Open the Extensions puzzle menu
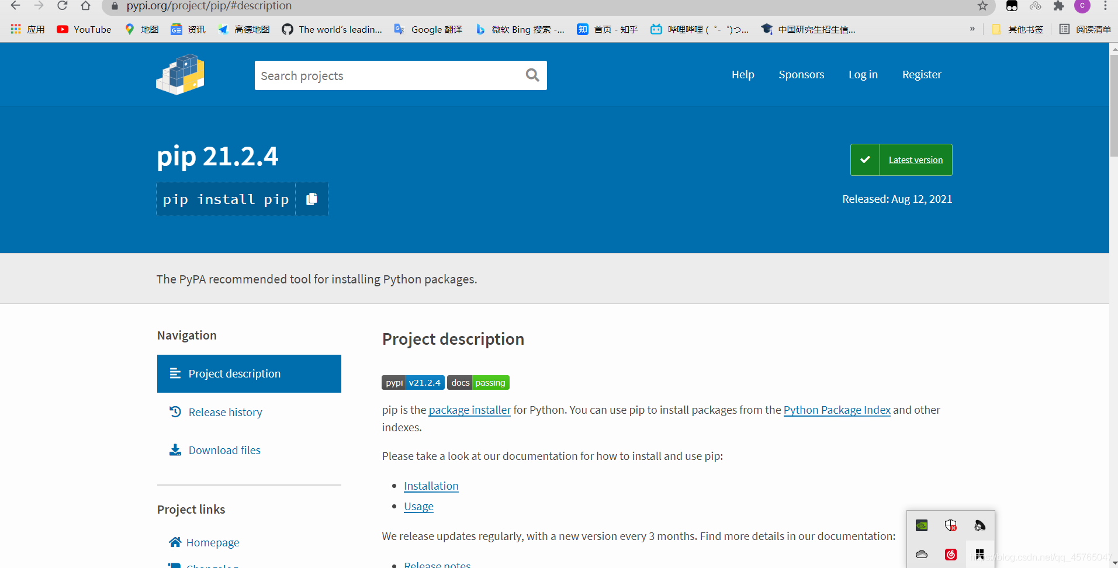Image resolution: width=1118 pixels, height=568 pixels. click(1058, 6)
